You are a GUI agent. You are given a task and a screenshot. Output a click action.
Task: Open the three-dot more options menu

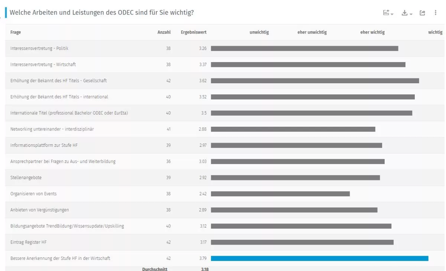[x=436, y=13]
